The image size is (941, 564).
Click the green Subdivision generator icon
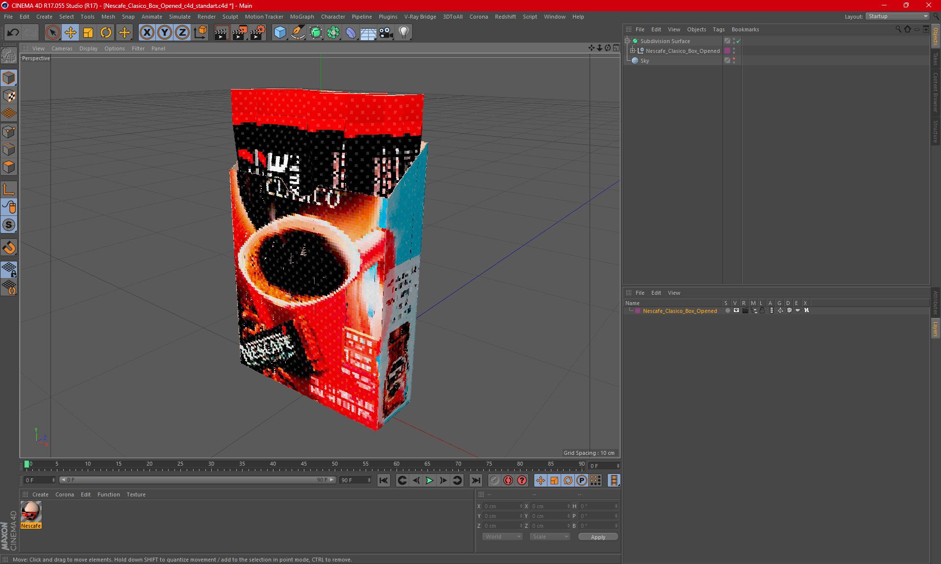tap(316, 32)
